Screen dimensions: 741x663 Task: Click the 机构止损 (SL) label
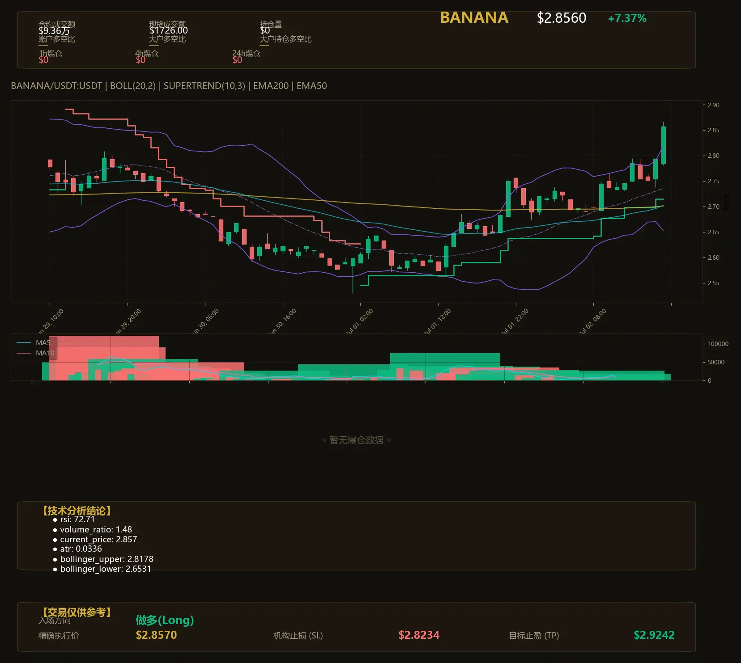click(x=298, y=636)
